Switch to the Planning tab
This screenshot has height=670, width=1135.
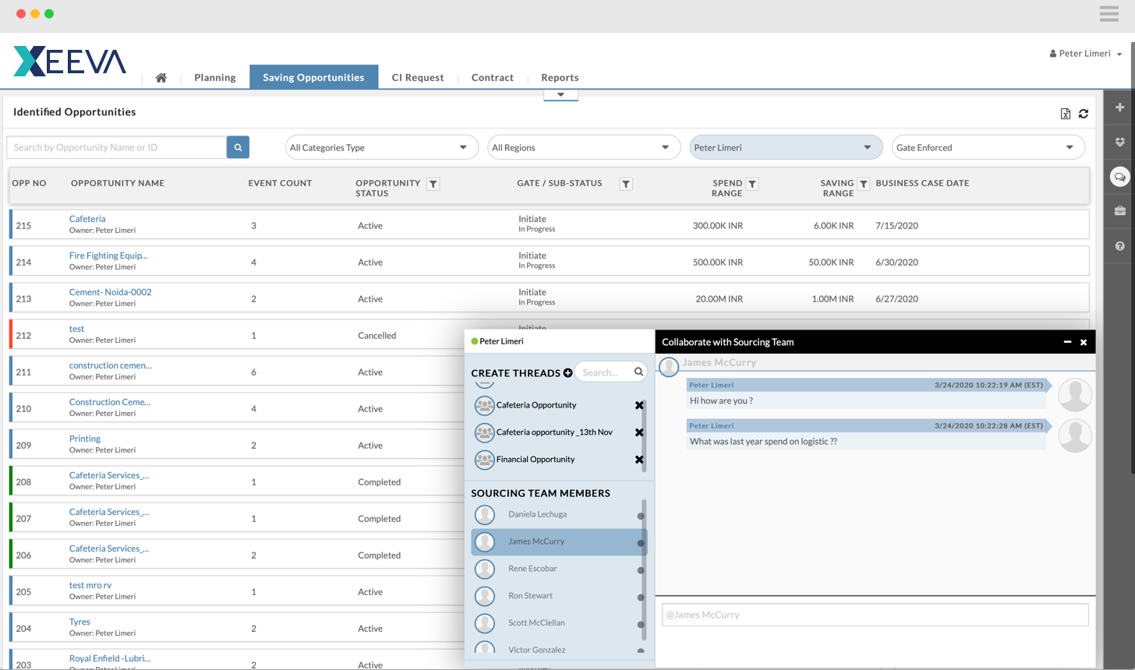point(215,78)
